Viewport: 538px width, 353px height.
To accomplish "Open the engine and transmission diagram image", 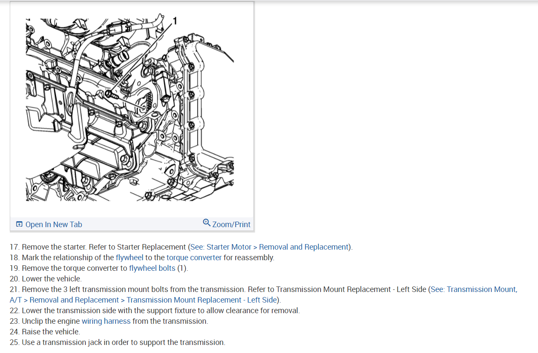I will (130, 109).
